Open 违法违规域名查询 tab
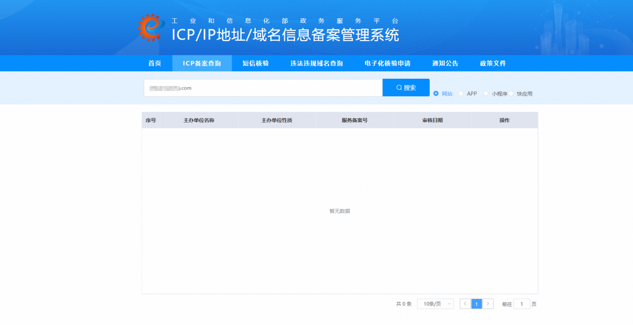 (316, 63)
